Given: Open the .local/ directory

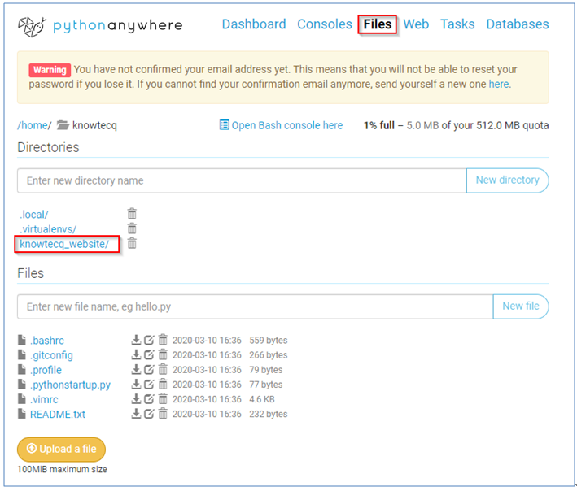Looking at the screenshot, I should coord(34,215).
